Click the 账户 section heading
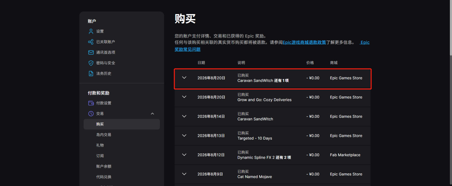 [x=92, y=21]
